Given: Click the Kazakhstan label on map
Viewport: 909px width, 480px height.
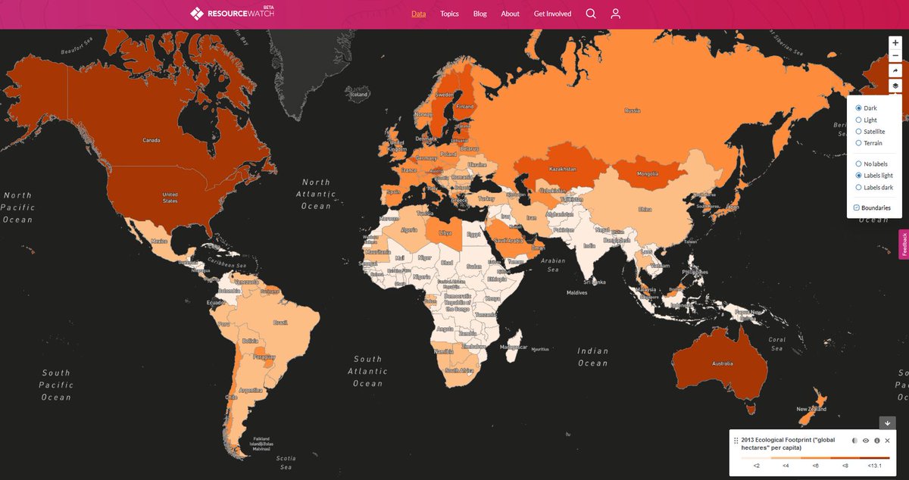Looking at the screenshot, I should click(x=562, y=169).
